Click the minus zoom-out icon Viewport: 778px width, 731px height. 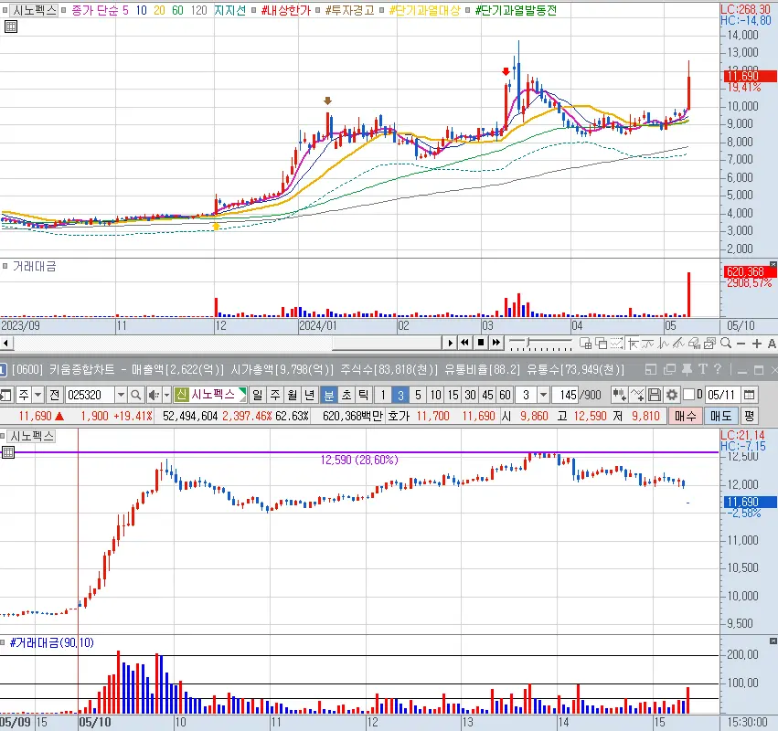pyautogui.click(x=741, y=344)
